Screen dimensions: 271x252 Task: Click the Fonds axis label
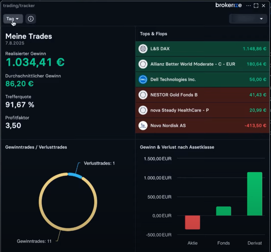224,243
